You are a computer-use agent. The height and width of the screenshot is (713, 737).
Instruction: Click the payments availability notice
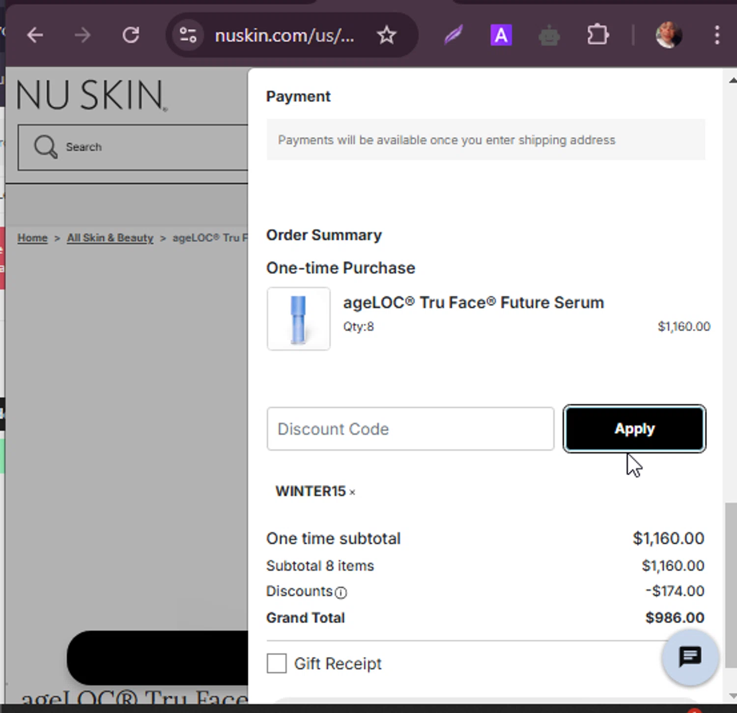(x=486, y=140)
